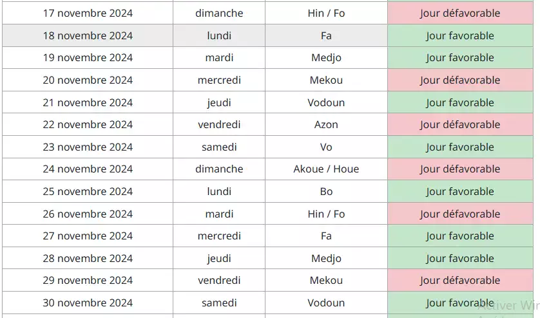Select the mercredi cell for 20 novembre
Viewport: 540px width, 318px height.
219,80
